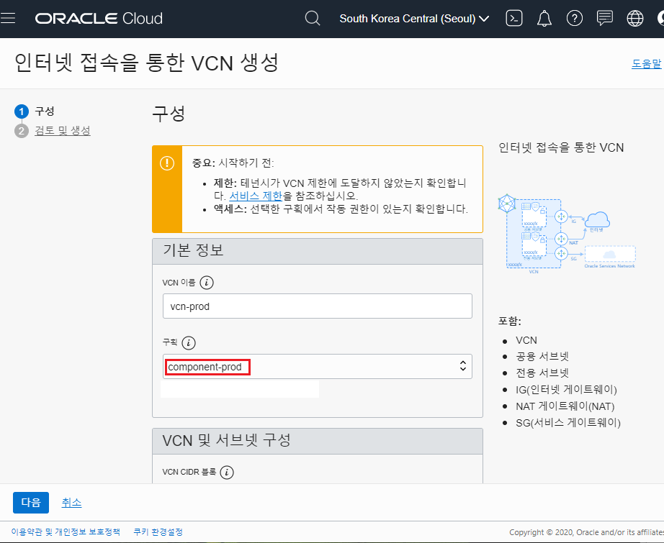Expand the South Korea Central (Seoul) region selector
This screenshot has width=664, height=543.
(x=414, y=19)
